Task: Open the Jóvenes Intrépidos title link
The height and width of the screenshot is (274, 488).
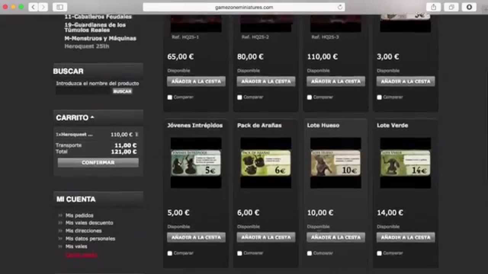Action: [195, 125]
